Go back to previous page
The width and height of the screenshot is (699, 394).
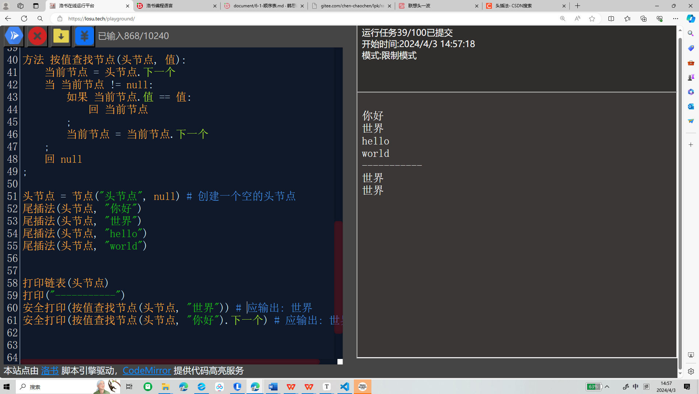(x=8, y=19)
